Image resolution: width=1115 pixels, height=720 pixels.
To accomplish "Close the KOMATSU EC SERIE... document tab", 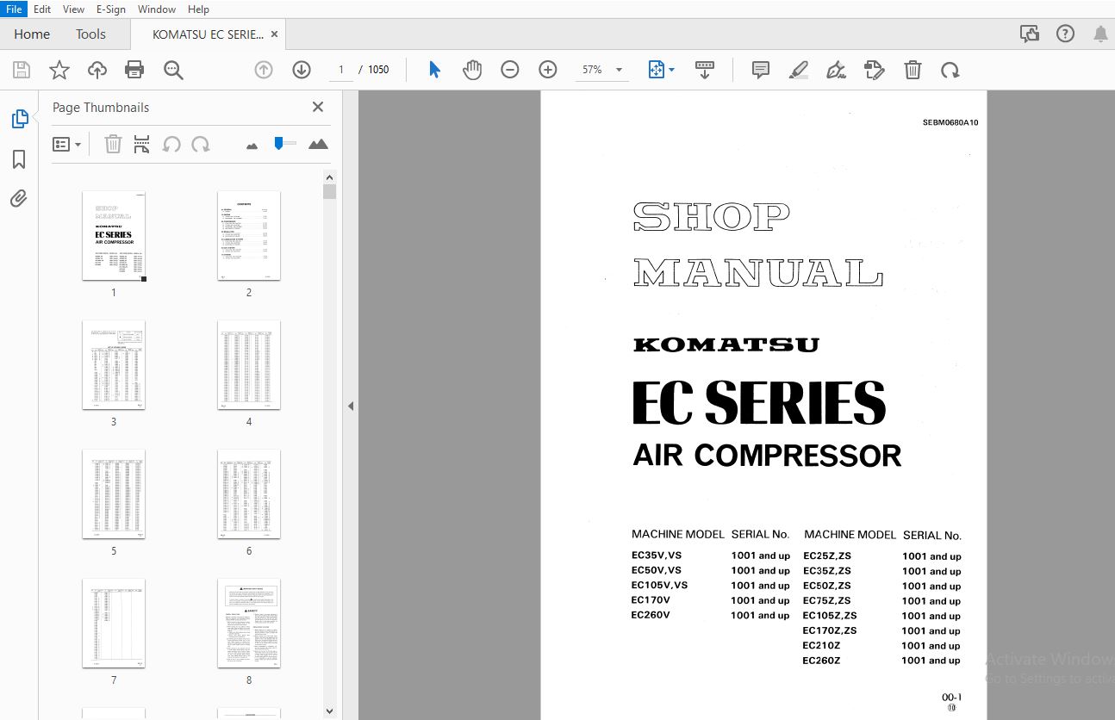I will pyautogui.click(x=274, y=34).
